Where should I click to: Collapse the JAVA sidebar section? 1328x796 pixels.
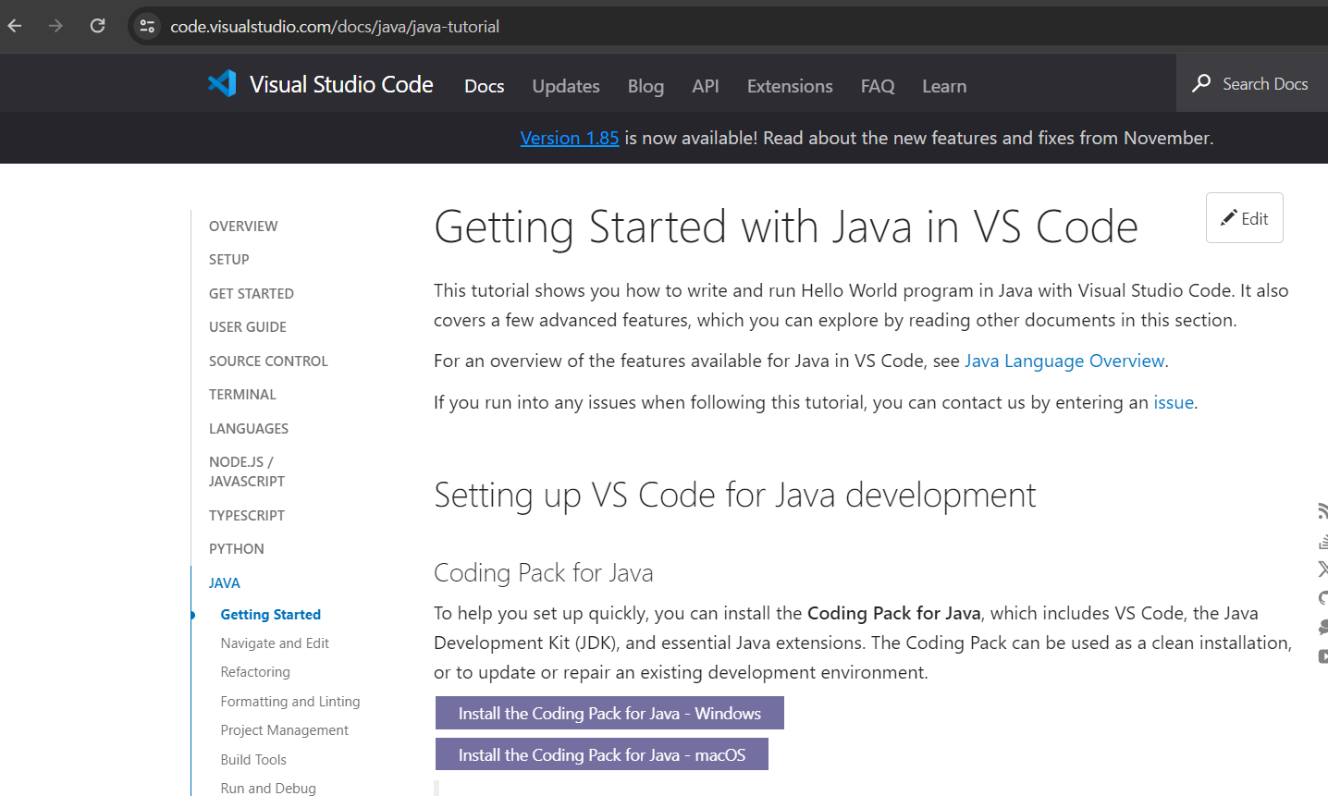coord(225,583)
